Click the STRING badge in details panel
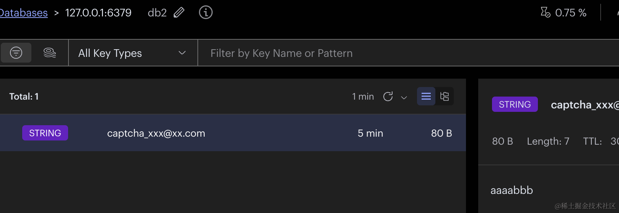The width and height of the screenshot is (619, 213). point(515,105)
